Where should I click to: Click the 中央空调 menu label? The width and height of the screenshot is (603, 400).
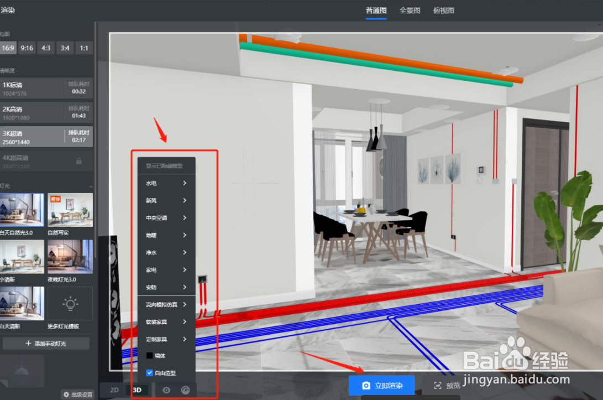coord(156,218)
